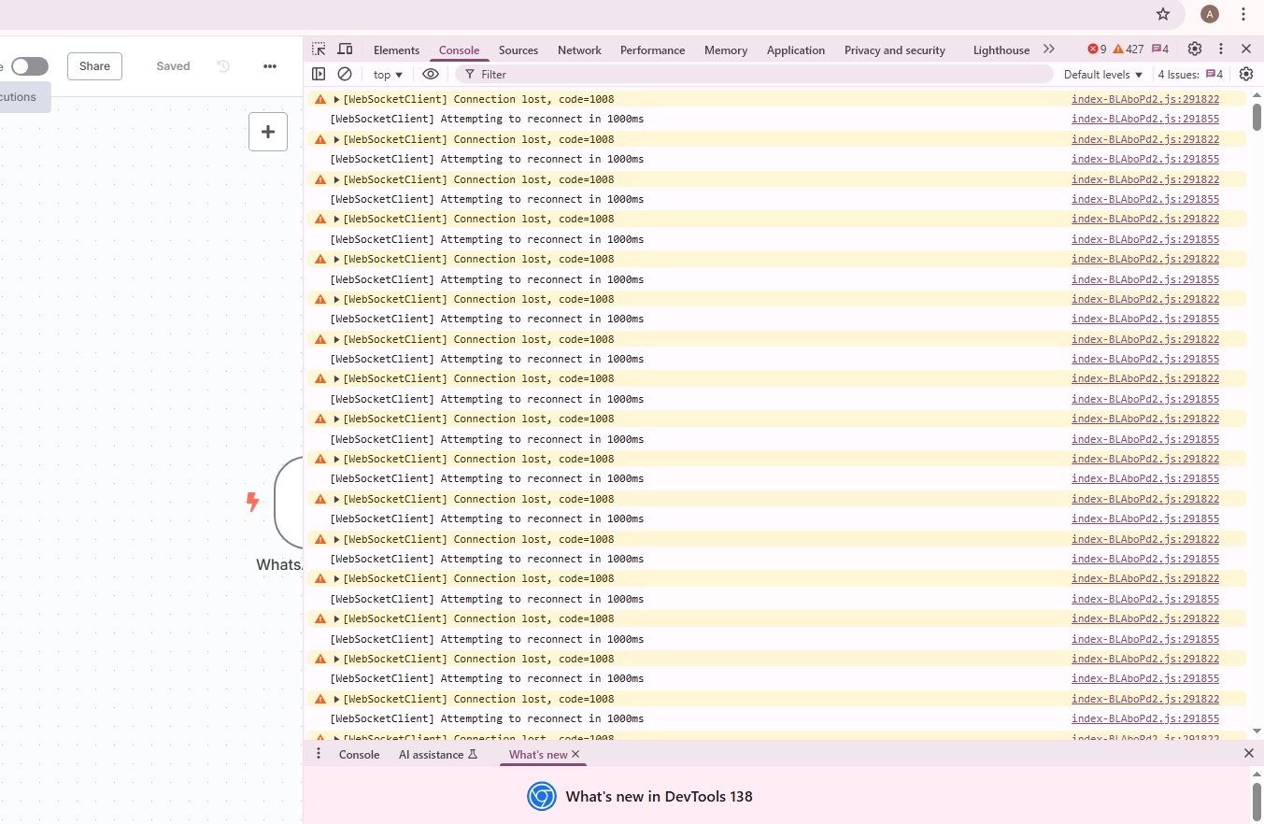Viewport: 1264px width, 824px height.
Task: Select the Console tab
Action: [x=459, y=50]
